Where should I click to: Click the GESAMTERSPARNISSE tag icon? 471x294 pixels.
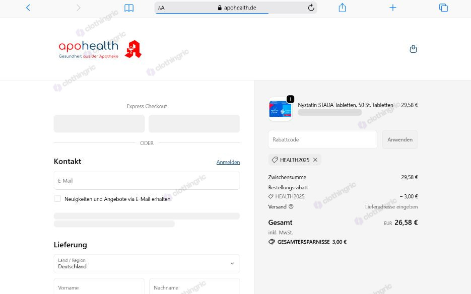(272, 242)
